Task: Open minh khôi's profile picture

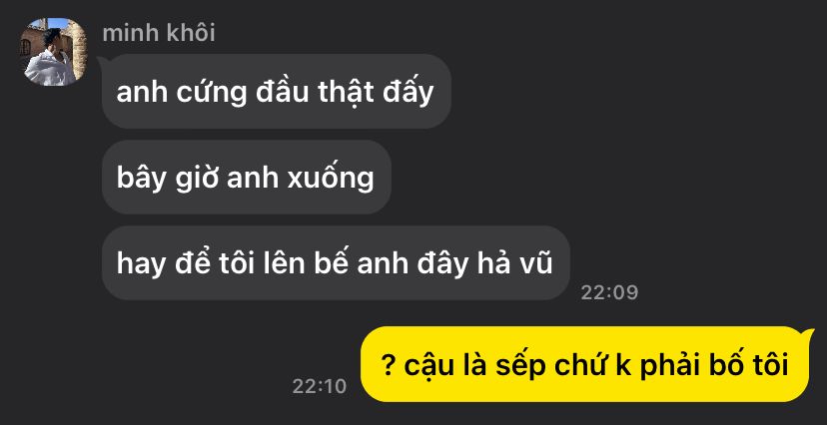Action: point(53,52)
